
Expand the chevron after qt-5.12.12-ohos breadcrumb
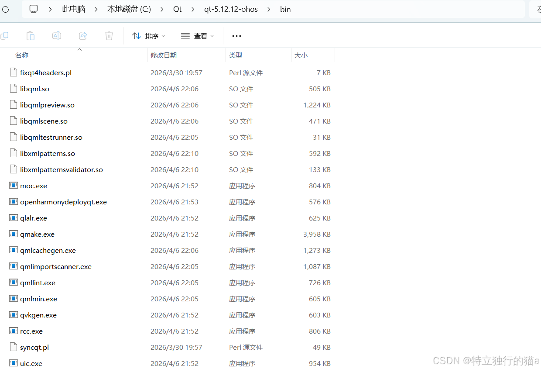click(x=269, y=9)
